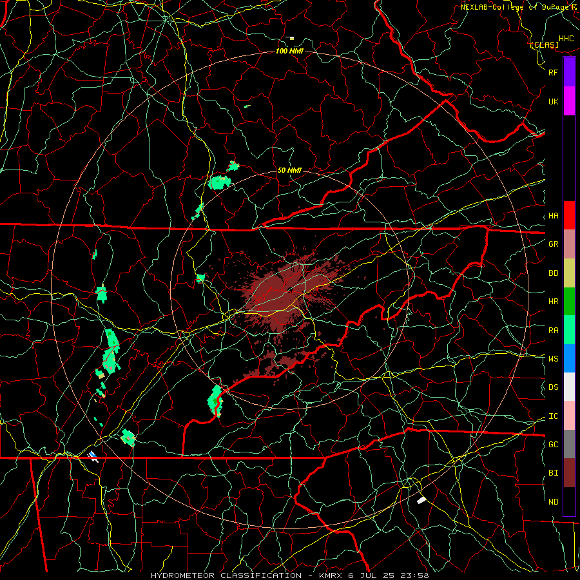This screenshot has height=580, width=580.
Task: Click the blue wet snow echo in the southwest
Action: (92, 456)
